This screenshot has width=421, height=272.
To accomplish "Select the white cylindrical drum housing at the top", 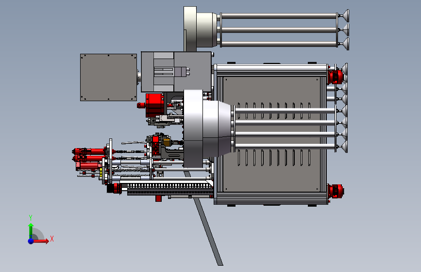I will [x=201, y=29].
